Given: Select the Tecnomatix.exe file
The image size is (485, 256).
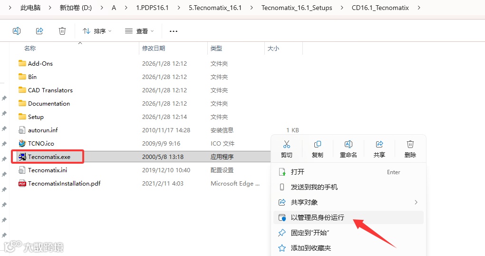Looking at the screenshot, I should 49,157.
